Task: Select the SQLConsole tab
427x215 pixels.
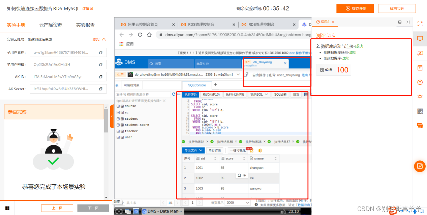Action: [x=197, y=85]
